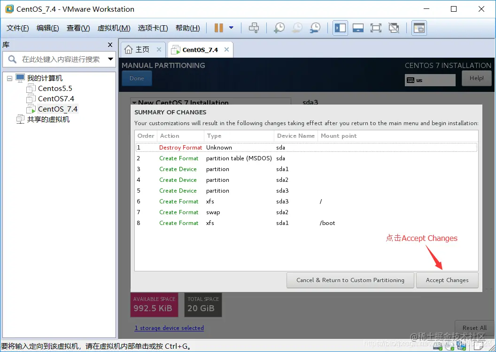
Task: Open the power options dropdown arrow
Action: [x=231, y=28]
